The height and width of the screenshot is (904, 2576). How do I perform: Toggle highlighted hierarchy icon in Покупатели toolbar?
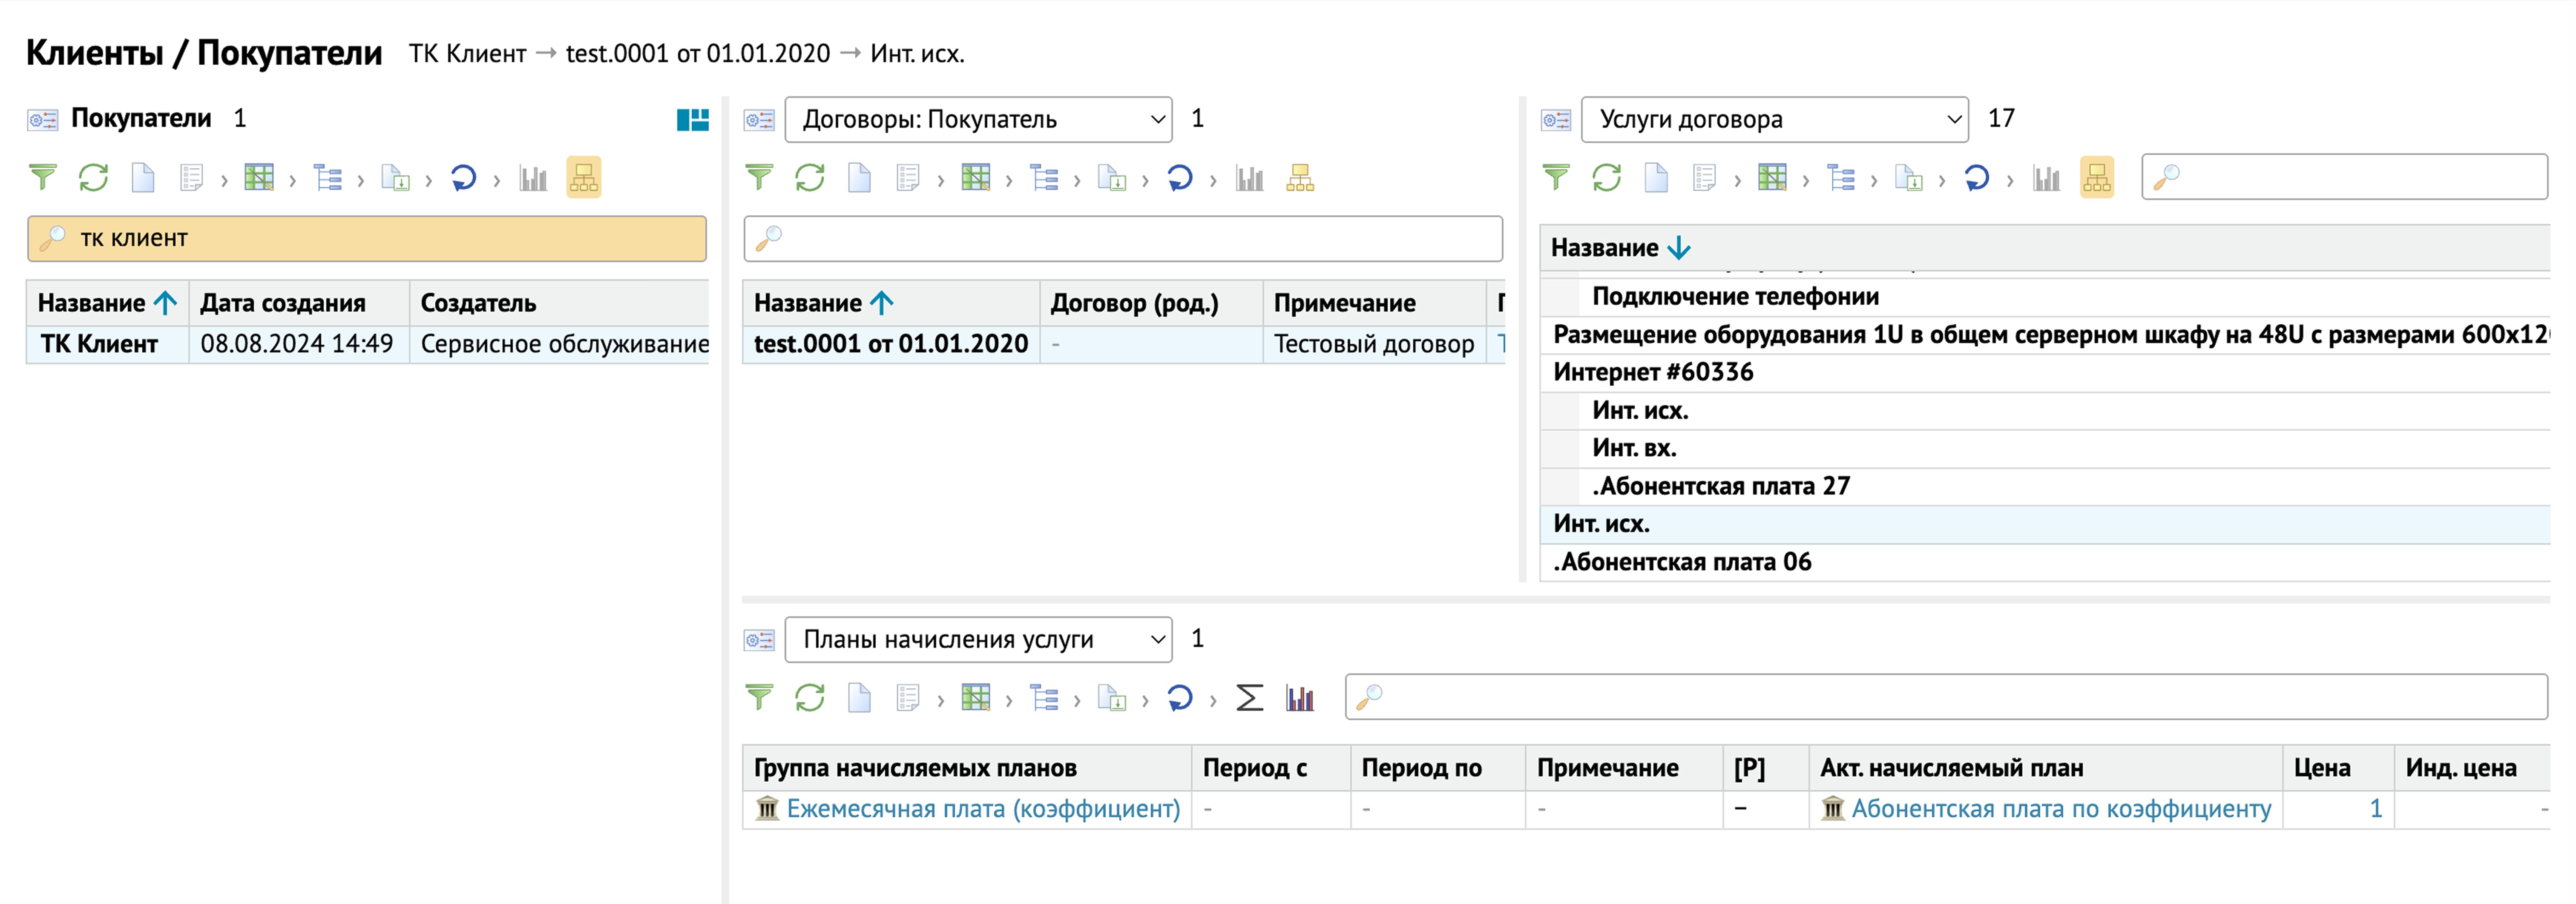pyautogui.click(x=583, y=178)
